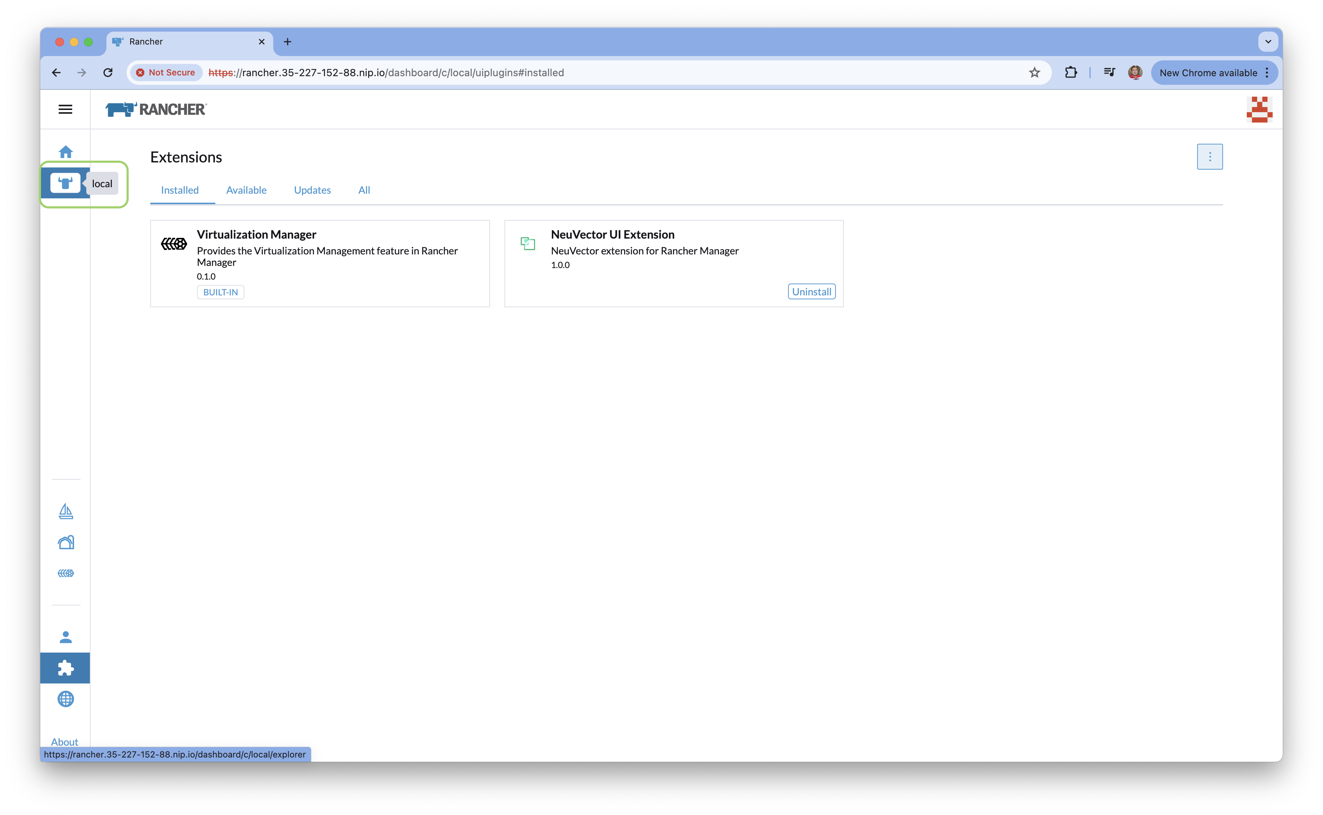Open Global Settings globe icon
The height and width of the screenshot is (815, 1323).
(65, 699)
